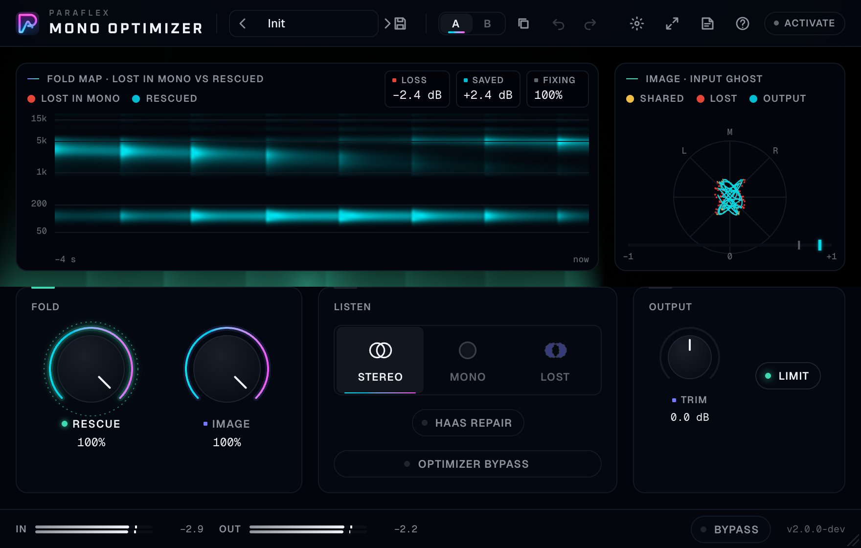Go to previous preset with left chevron

(x=243, y=23)
